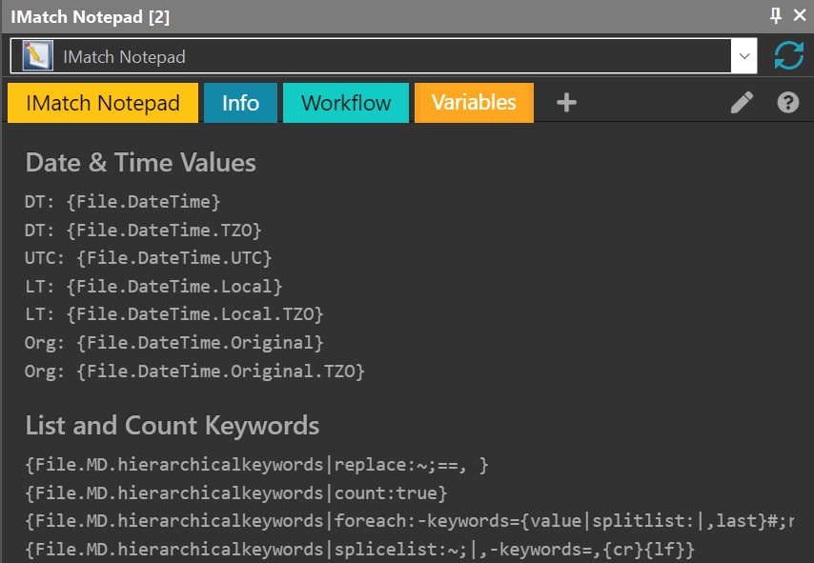Click line 'UTC: {File.DateTime.UTC}'

pyautogui.click(x=149, y=258)
